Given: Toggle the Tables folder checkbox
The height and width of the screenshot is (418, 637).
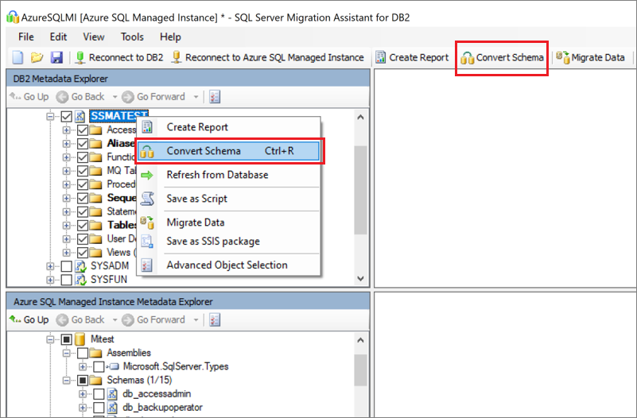Looking at the screenshot, I should coord(83,225).
